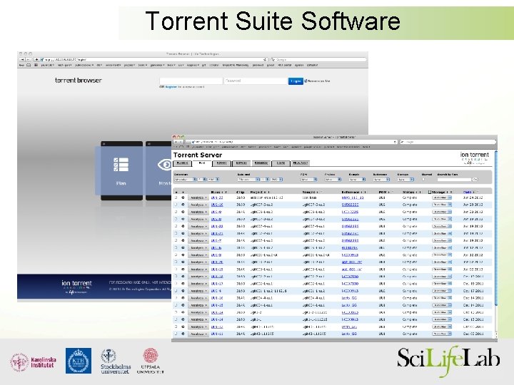Screen dimensions: 514x385
Task: Open the References tab
Action: [261, 163]
